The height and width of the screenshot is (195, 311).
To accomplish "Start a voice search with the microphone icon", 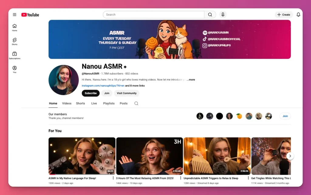I will click(x=223, y=14).
